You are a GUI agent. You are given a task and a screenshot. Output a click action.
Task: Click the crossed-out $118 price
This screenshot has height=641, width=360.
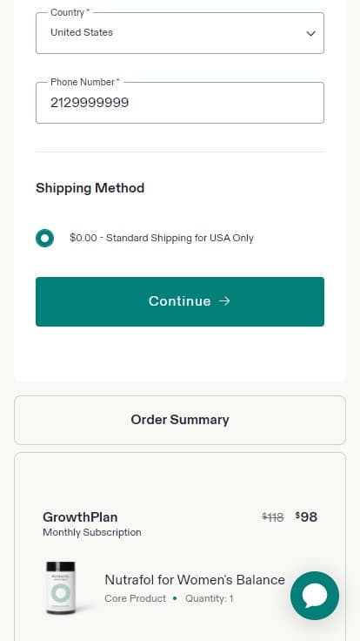click(273, 517)
